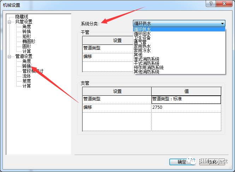Select 坡度 in the tree

[x=27, y=81]
